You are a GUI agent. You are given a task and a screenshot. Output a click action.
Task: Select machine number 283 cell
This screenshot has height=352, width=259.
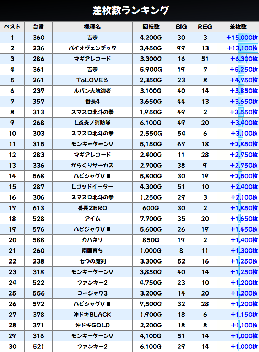tap(38, 155)
